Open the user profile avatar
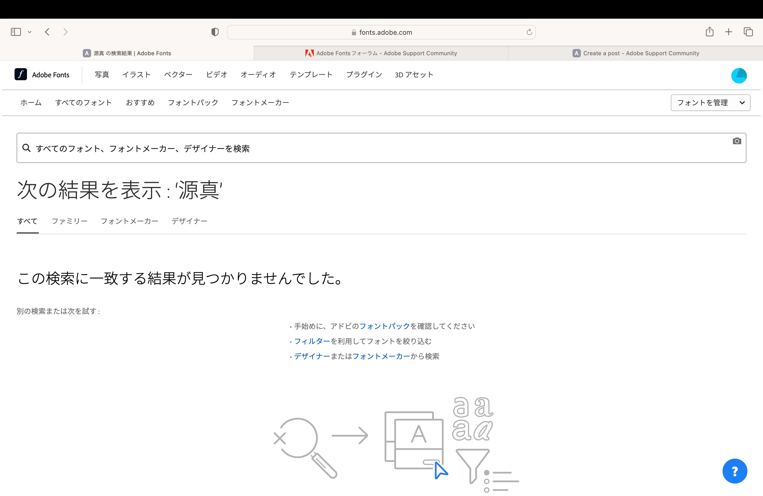The width and height of the screenshot is (763, 496). coord(739,75)
